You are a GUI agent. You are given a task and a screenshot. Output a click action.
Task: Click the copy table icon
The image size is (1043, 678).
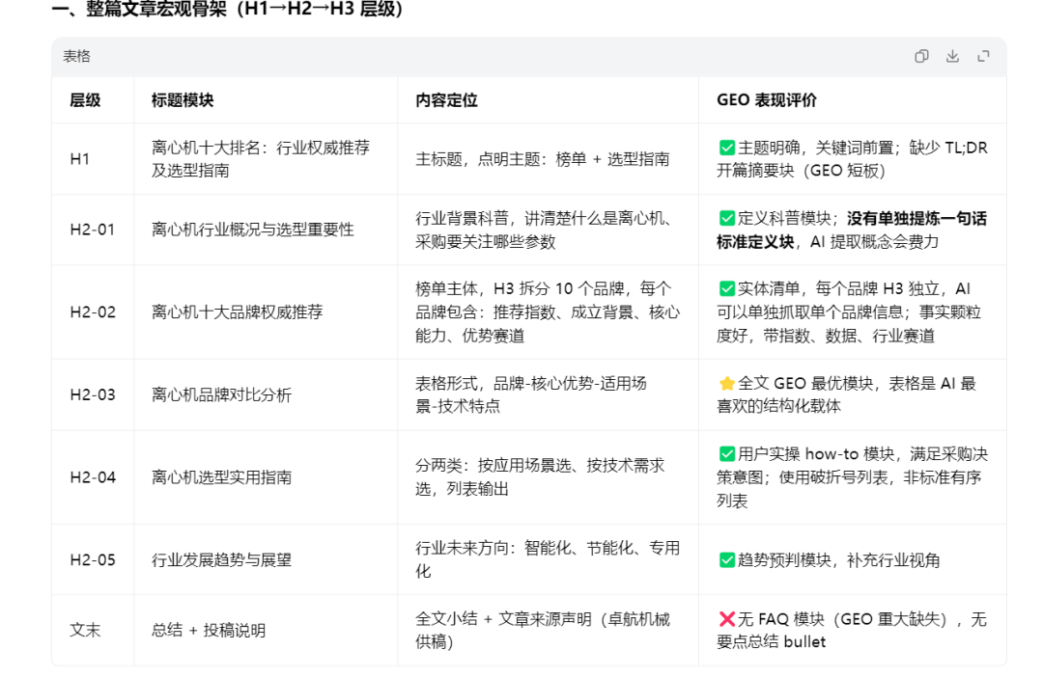(x=921, y=57)
